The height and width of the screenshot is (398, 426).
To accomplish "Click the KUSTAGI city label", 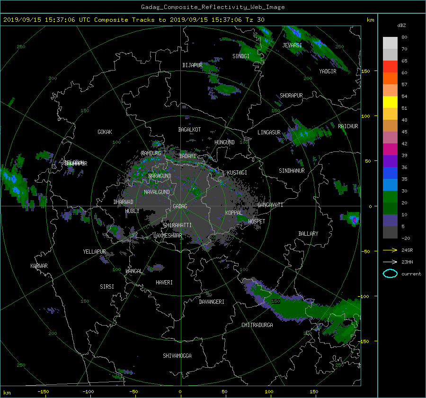I will pyautogui.click(x=237, y=173).
